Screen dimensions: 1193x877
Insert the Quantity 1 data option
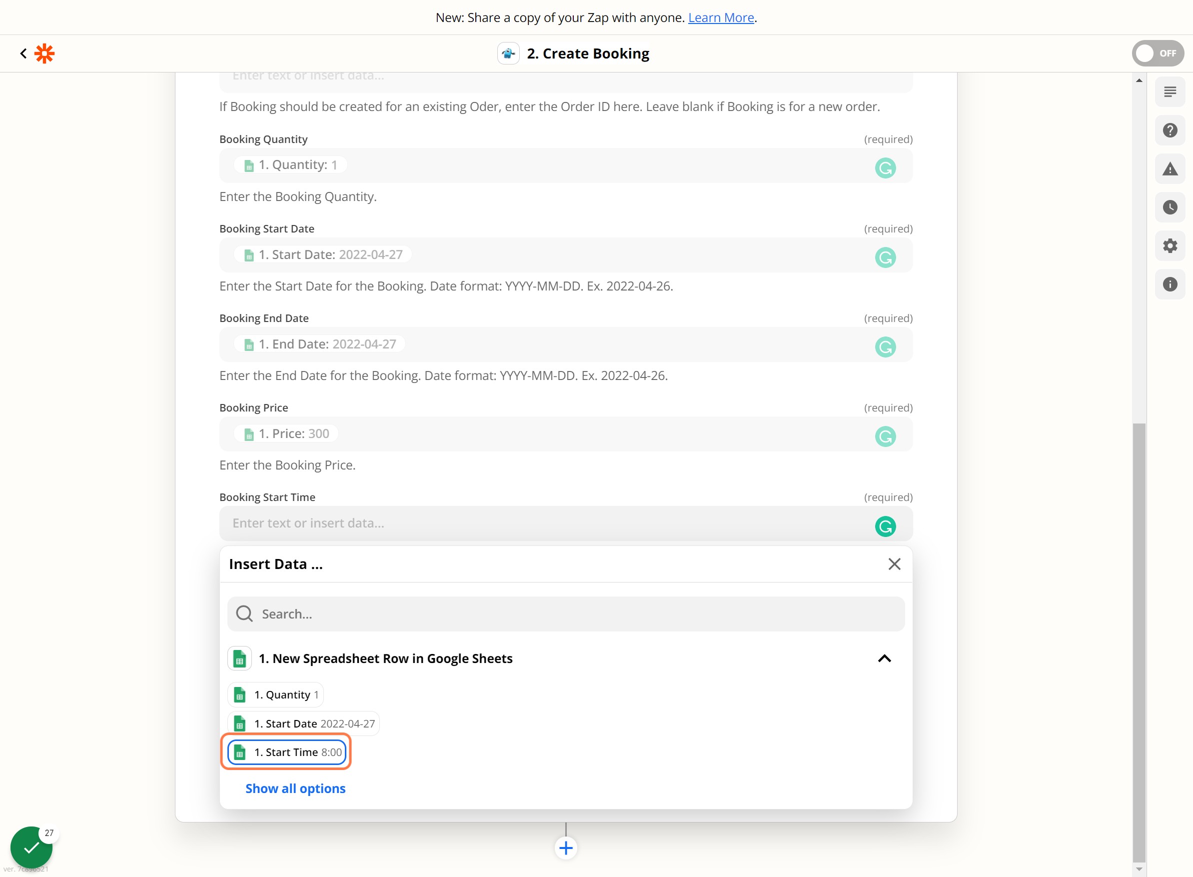(x=275, y=694)
